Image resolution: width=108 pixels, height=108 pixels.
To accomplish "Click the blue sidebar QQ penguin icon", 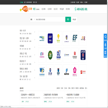I will [105, 46].
